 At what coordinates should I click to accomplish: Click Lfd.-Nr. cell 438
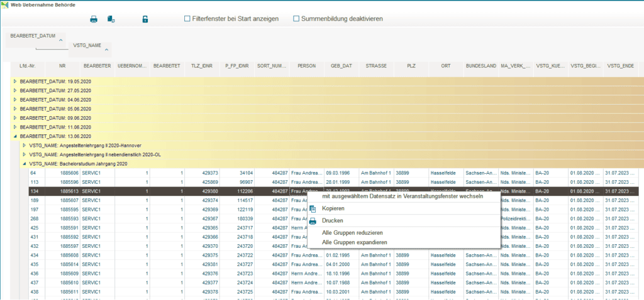pos(37,291)
